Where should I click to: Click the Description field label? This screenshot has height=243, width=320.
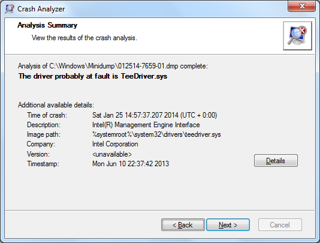pyautogui.click(x=44, y=125)
